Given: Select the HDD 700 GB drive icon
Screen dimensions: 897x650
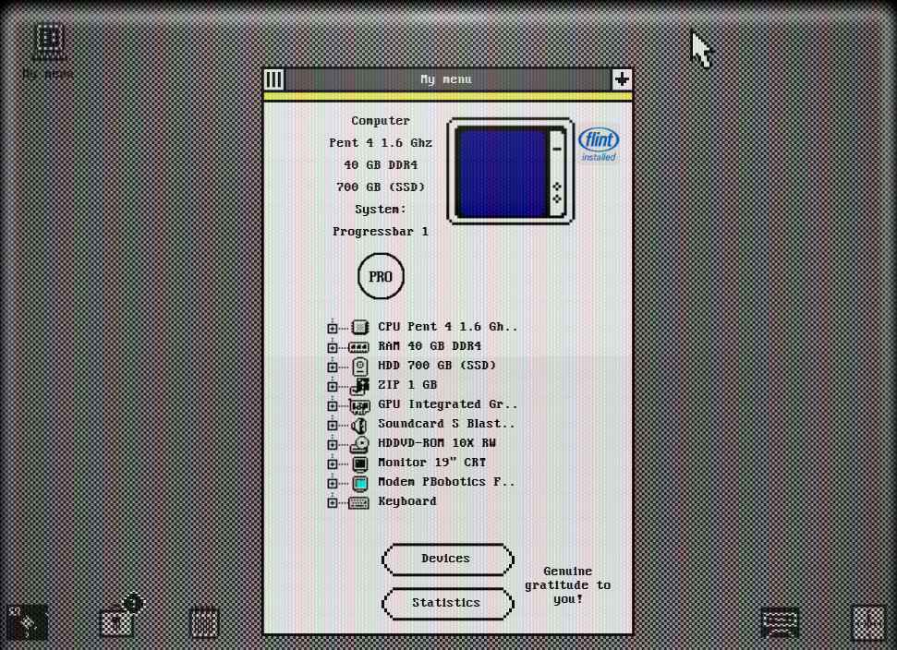Looking at the screenshot, I should point(359,366).
